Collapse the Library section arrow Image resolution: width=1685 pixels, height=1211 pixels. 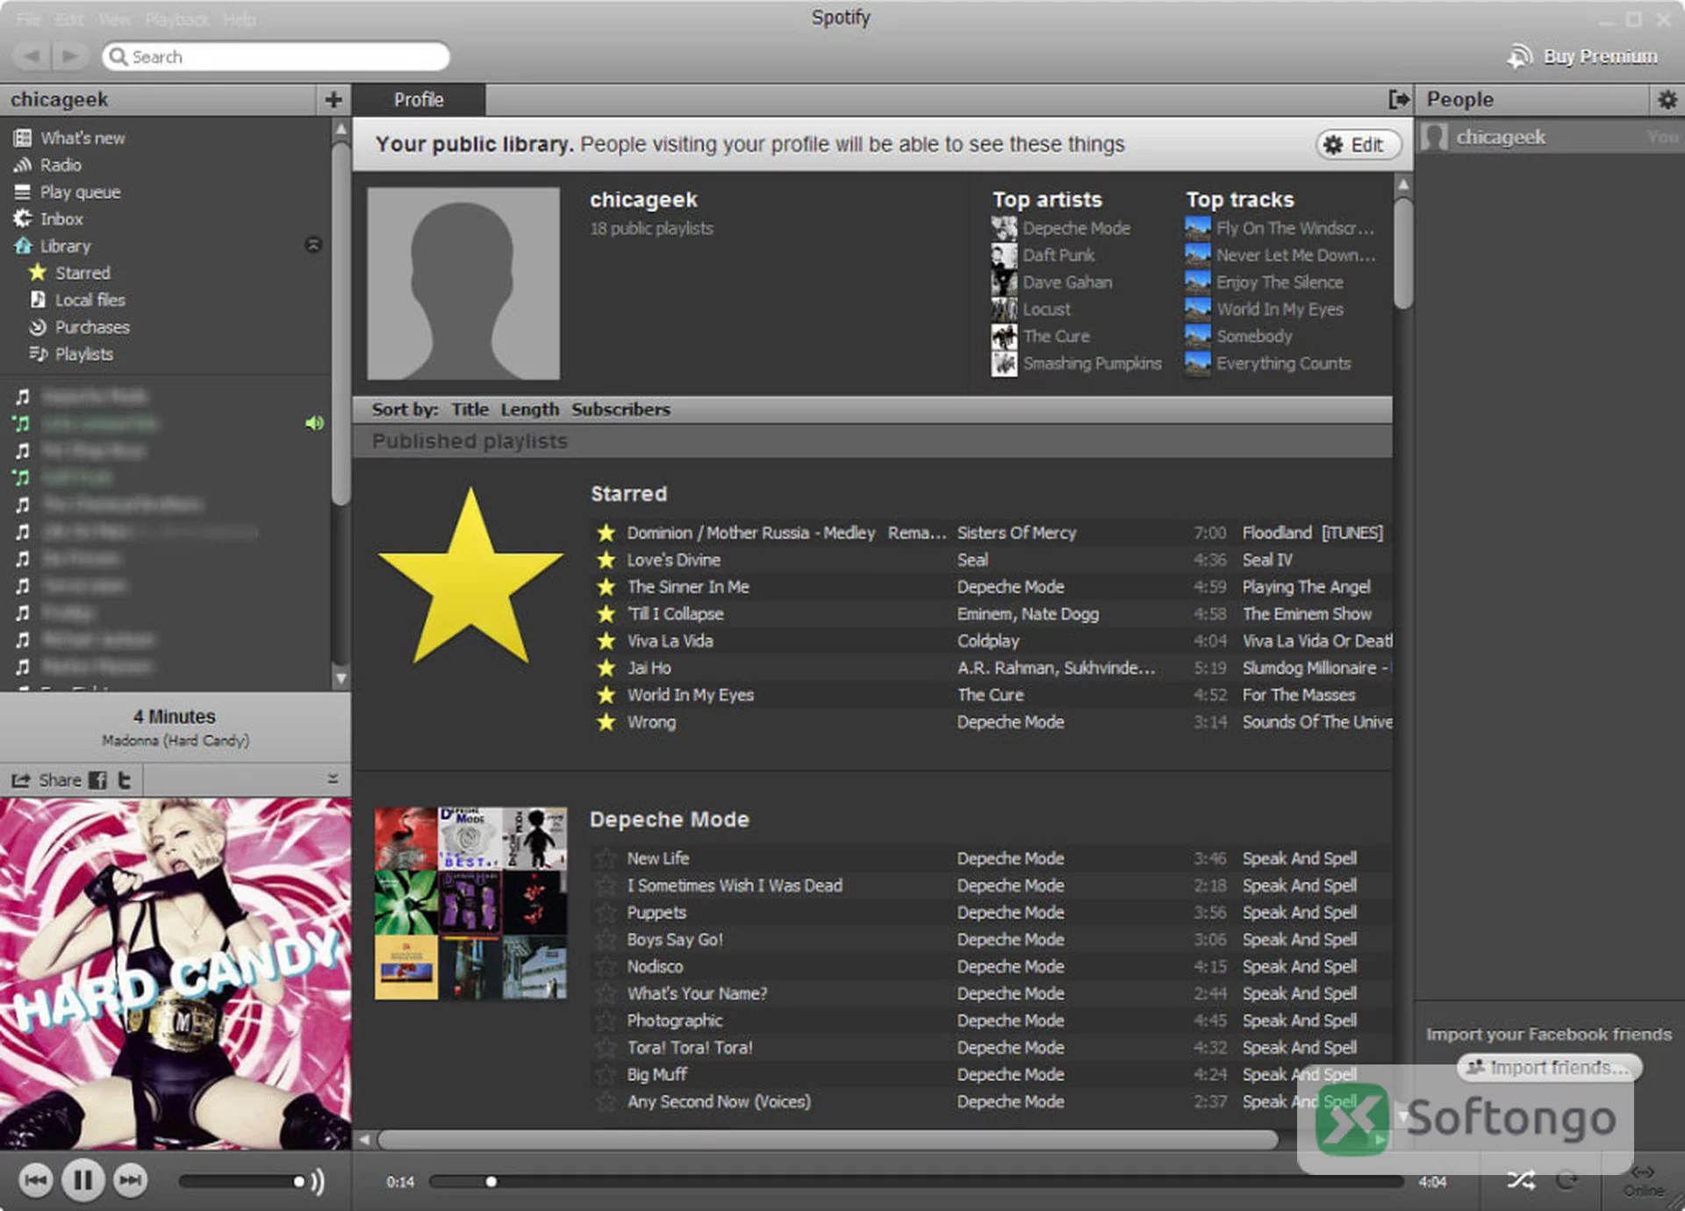(x=313, y=245)
